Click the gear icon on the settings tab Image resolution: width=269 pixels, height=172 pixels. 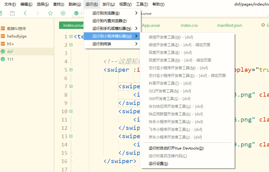pyautogui.click(x=263, y=25)
